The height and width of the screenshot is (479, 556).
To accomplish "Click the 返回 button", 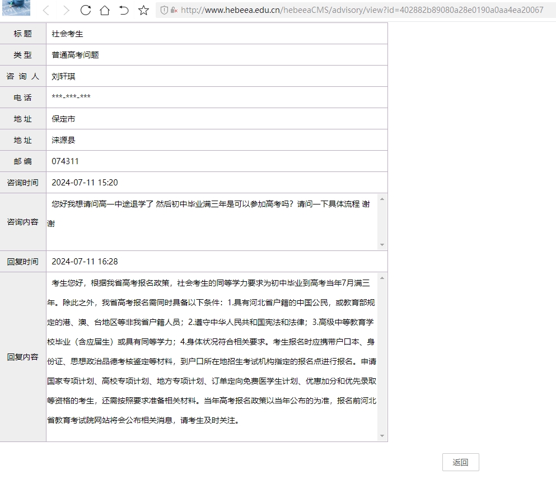I will (x=461, y=462).
